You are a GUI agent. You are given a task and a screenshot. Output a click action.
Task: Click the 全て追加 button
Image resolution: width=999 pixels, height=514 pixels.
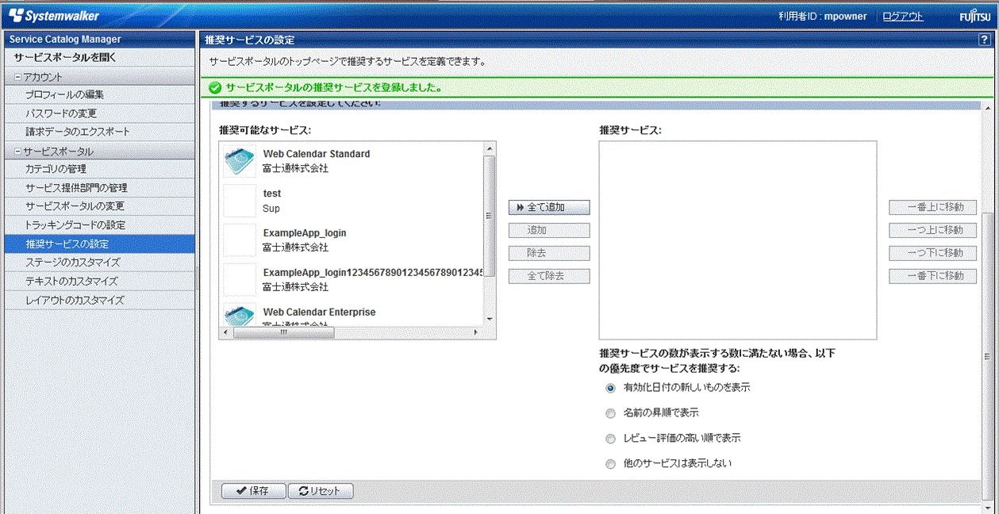pyautogui.click(x=549, y=207)
